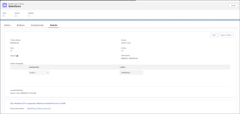Click the Salesforce label input field
Viewport: 240px width, 114px height.
click(131, 73)
